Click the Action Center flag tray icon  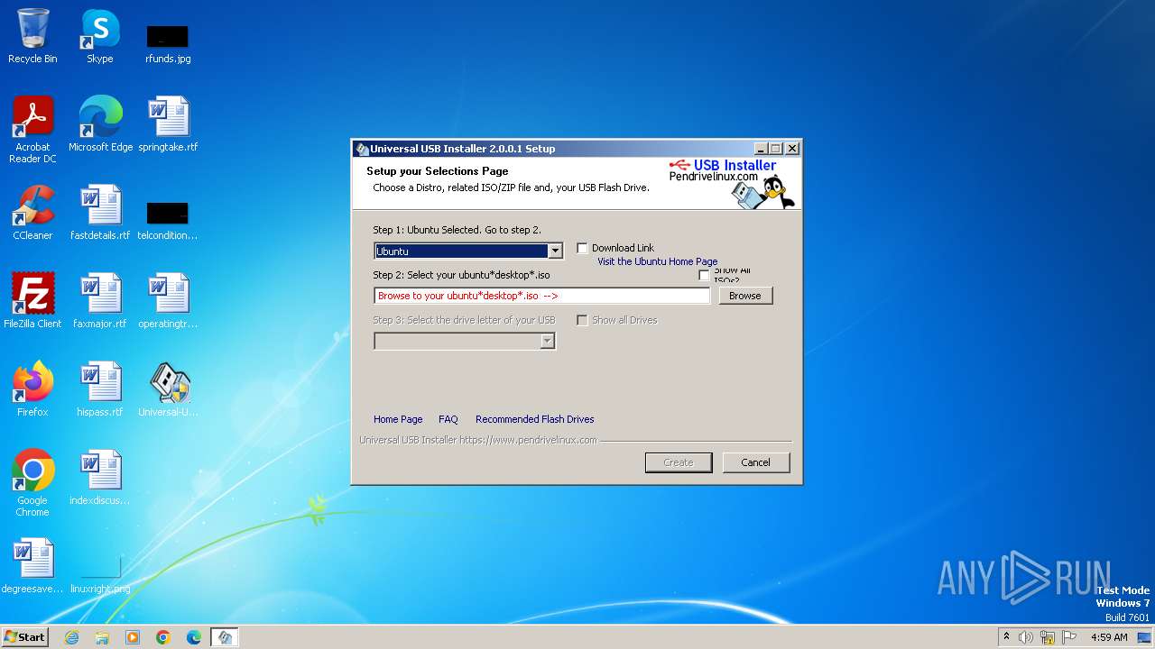pyautogui.click(x=1069, y=637)
